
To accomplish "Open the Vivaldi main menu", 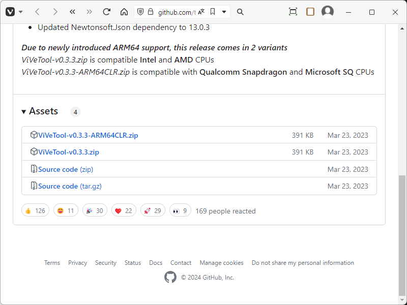I will click(x=10, y=12).
